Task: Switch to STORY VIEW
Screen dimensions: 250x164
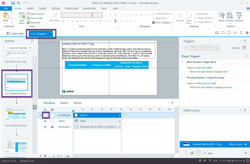Action: 15,34
